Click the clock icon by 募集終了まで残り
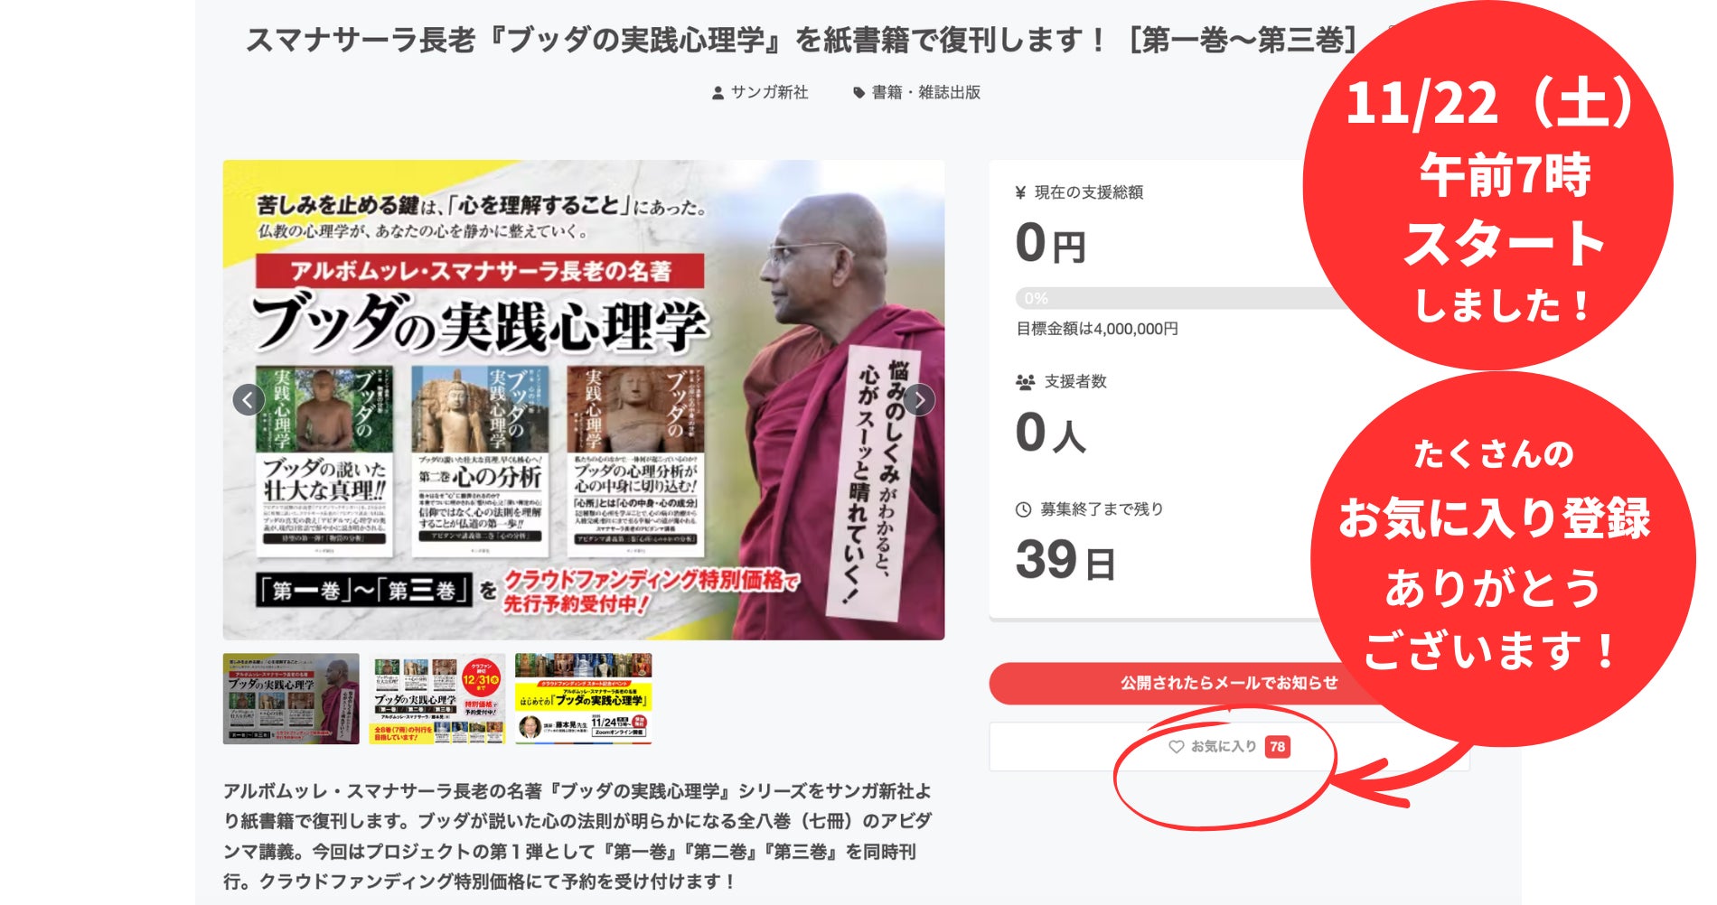The width and height of the screenshot is (1717, 905). click(1023, 509)
